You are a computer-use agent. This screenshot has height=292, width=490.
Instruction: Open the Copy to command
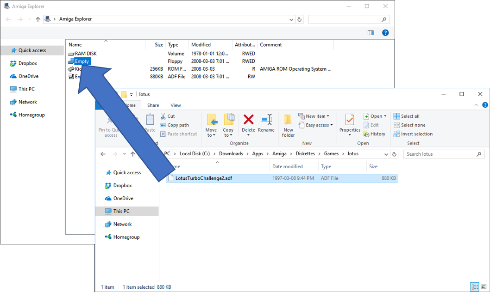coord(228,125)
